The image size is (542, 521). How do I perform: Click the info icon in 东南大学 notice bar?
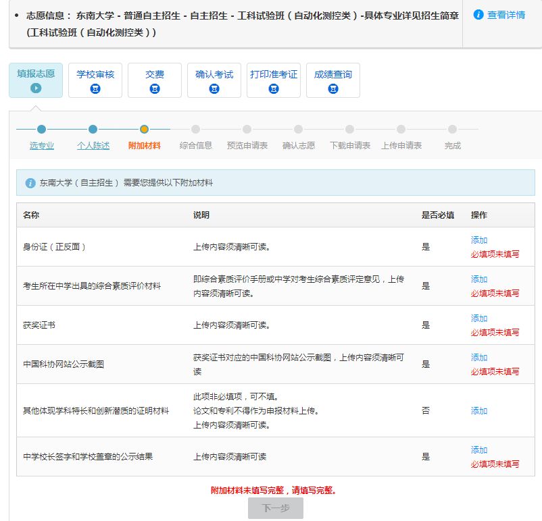pos(30,183)
